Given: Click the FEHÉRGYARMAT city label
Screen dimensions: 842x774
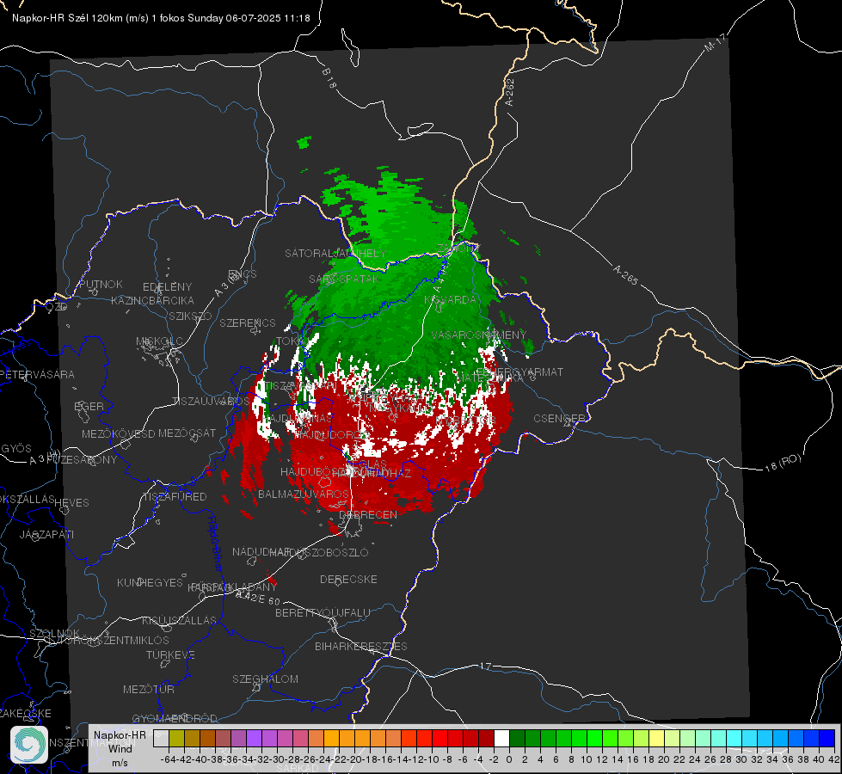Looking at the screenshot, I should 519,372.
